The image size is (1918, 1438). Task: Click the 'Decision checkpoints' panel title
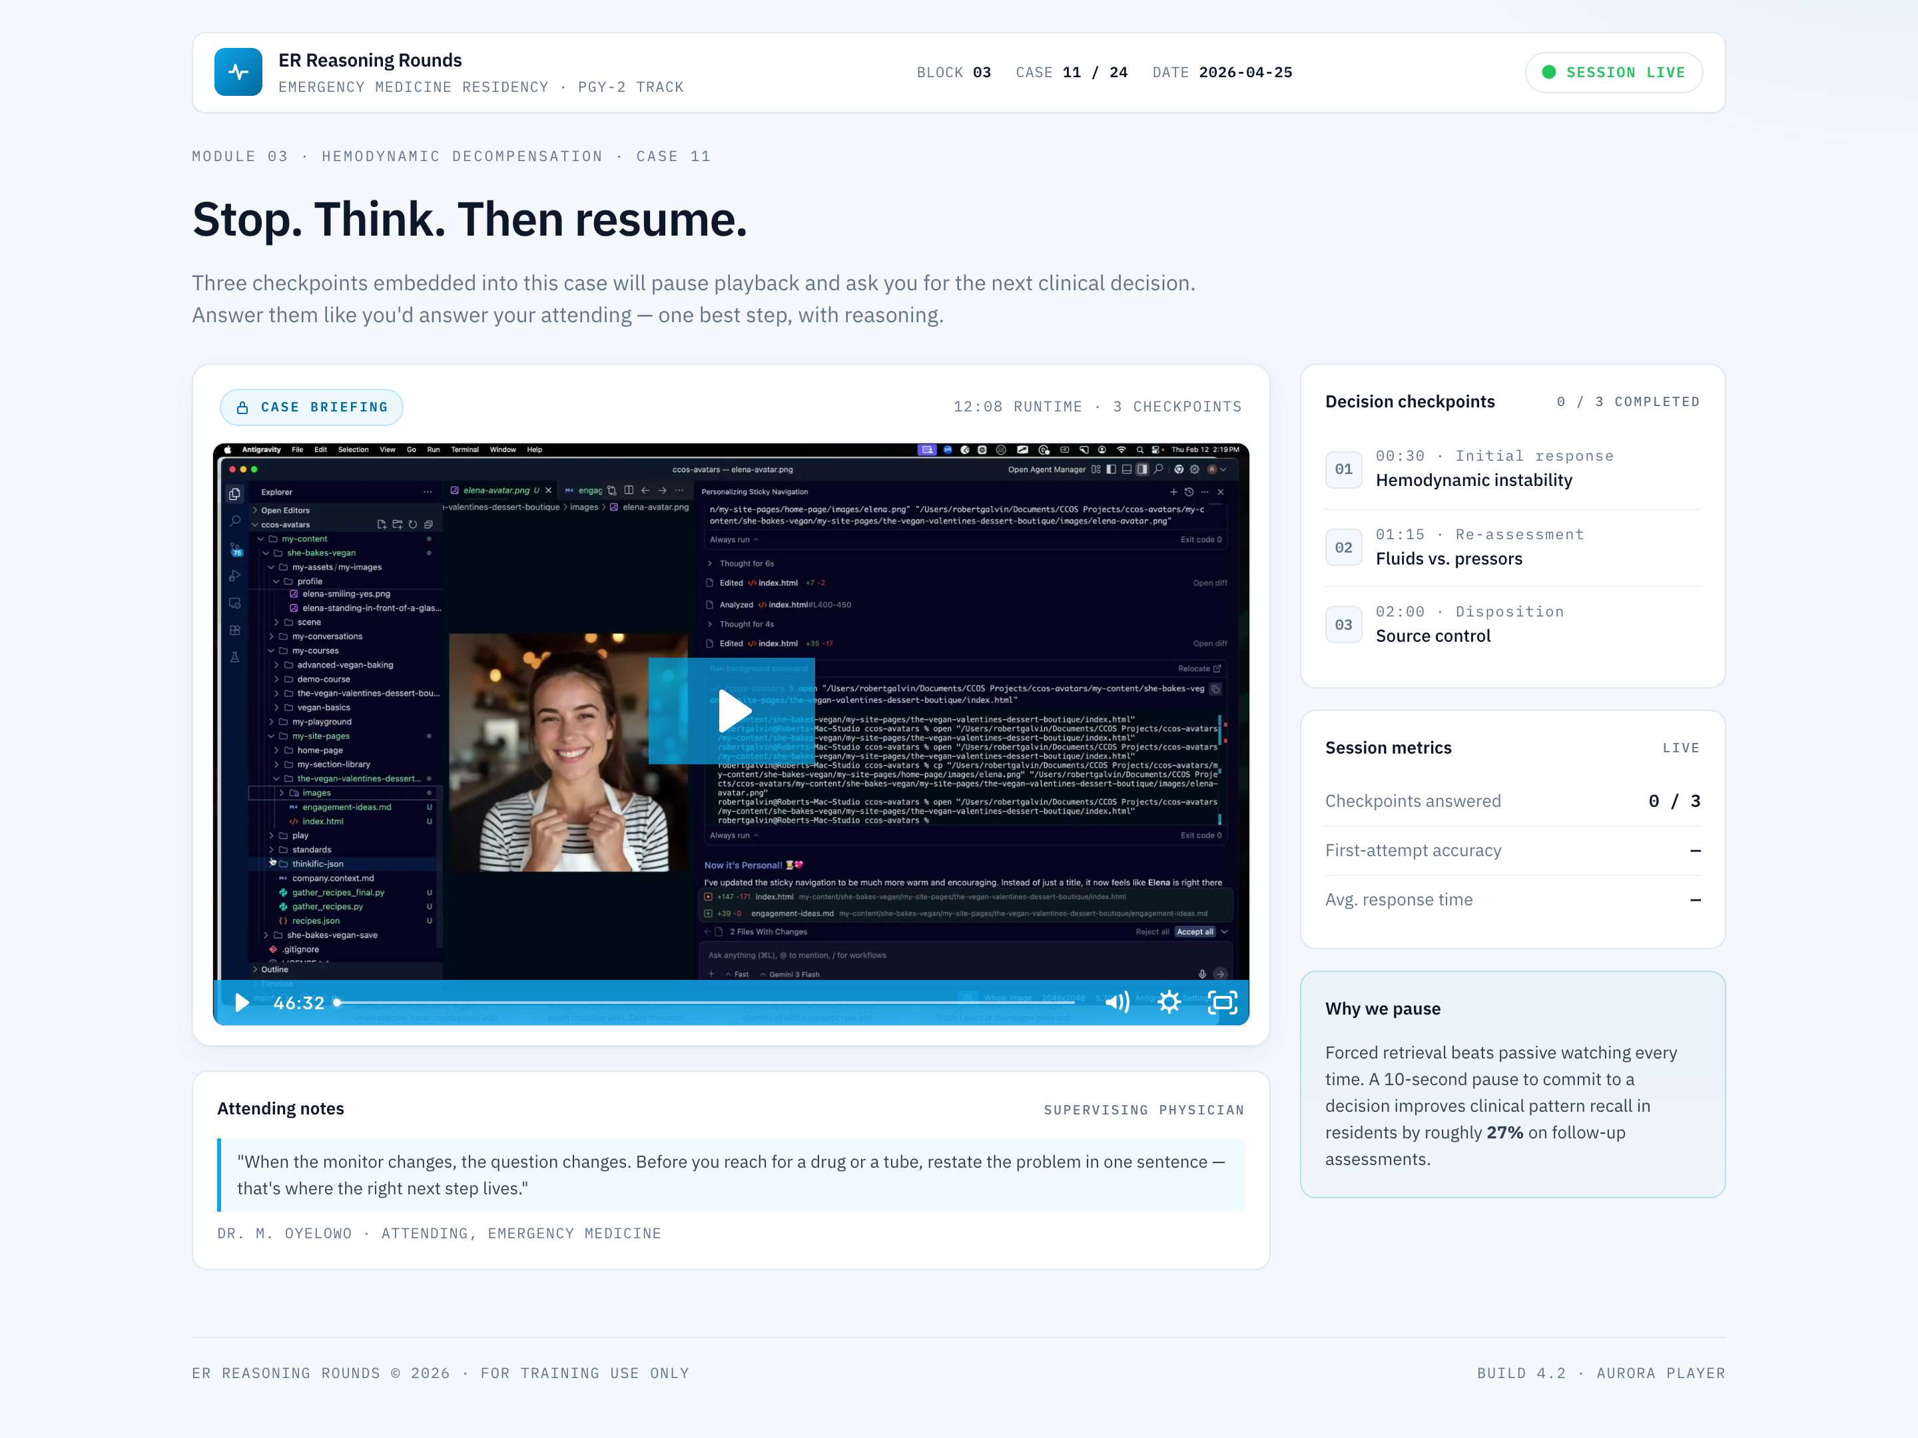pos(1410,402)
